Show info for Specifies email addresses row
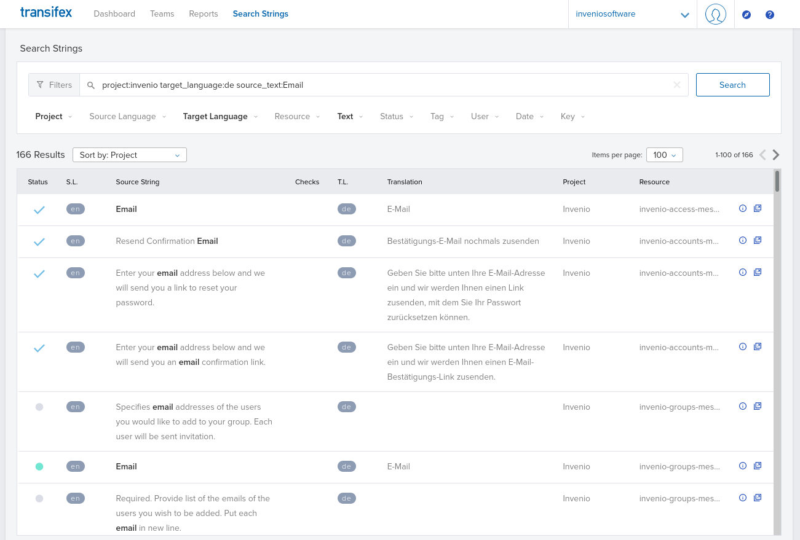The width and height of the screenshot is (800, 540). pyautogui.click(x=742, y=406)
